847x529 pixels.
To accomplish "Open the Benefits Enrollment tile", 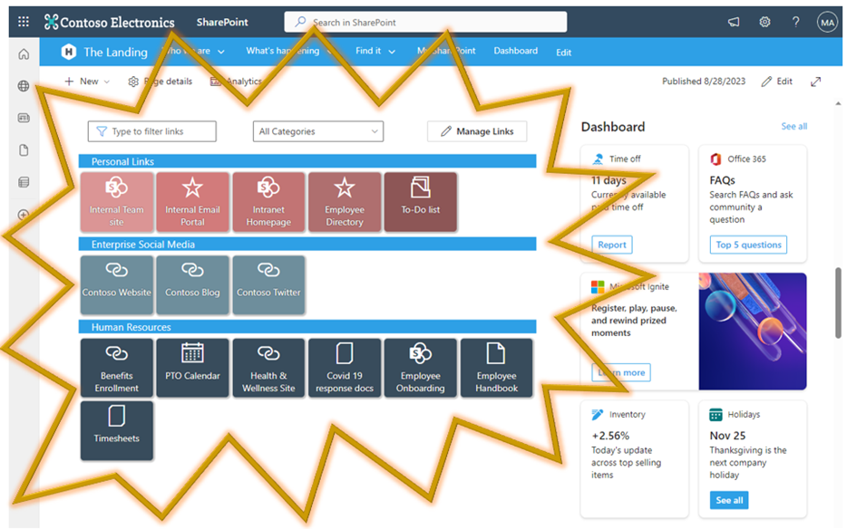I will pyautogui.click(x=117, y=368).
